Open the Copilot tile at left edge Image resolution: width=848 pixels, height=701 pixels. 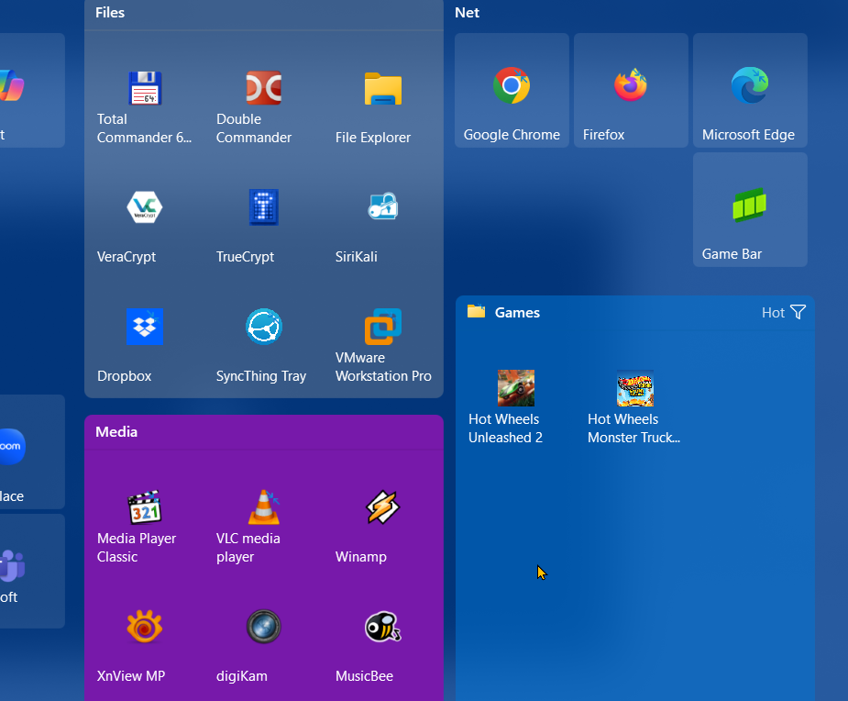point(32,91)
